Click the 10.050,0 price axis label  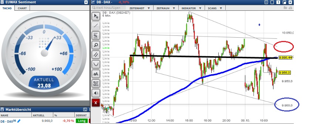[x=288, y=33]
